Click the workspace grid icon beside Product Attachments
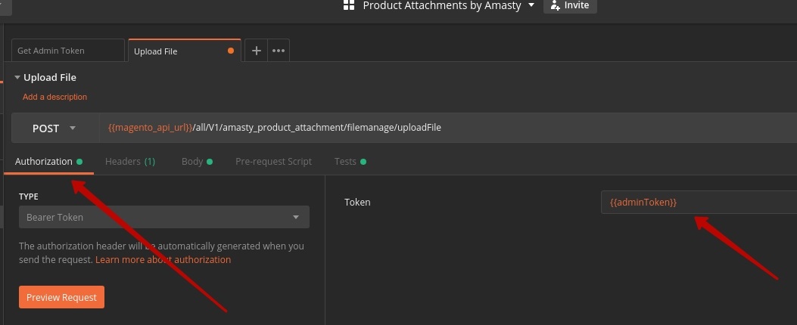The height and width of the screenshot is (325, 797). [349, 5]
